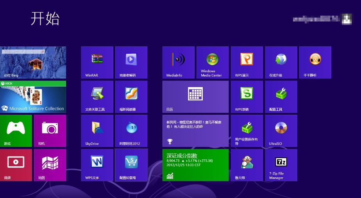The height and width of the screenshot is (198, 361).
Task: Launch MediaInfo tile
Action: click(x=179, y=62)
